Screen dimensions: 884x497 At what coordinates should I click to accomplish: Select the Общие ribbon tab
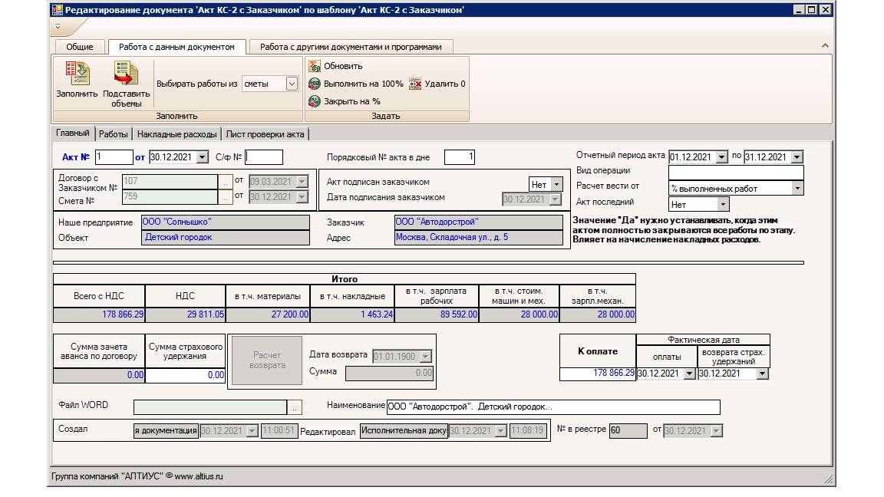click(80, 47)
